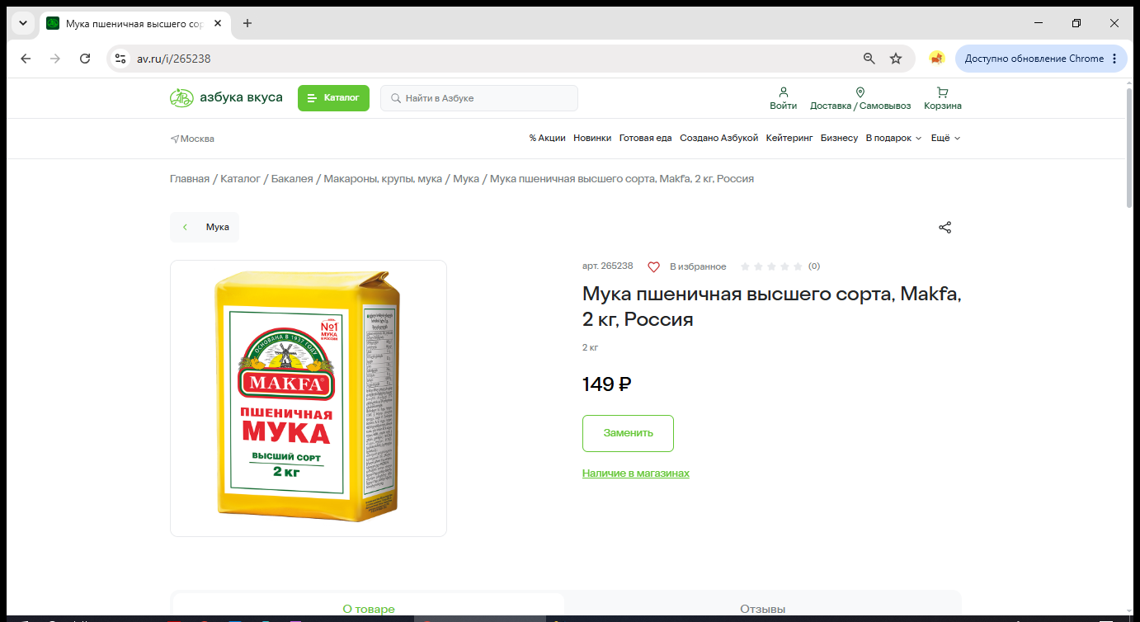Open the Войти account icon
Screen dimensions: 1140x622
(x=784, y=98)
